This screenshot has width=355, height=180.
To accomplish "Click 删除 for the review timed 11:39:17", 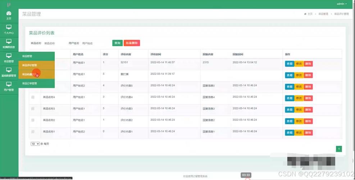I will [308, 75].
